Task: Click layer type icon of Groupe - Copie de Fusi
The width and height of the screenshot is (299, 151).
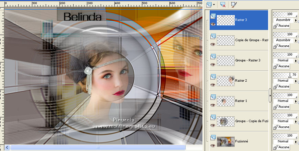Action: [x=213, y=117]
